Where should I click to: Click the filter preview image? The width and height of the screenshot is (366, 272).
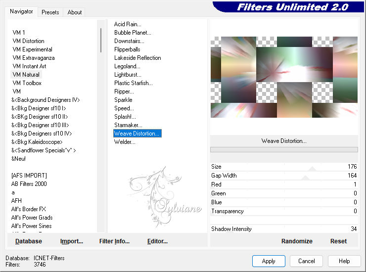[x=284, y=77]
